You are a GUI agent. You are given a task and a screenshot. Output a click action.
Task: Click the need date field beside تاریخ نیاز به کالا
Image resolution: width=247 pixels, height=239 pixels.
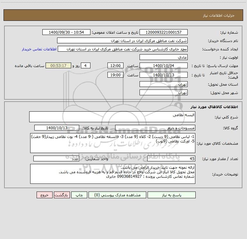click(x=57, y=128)
